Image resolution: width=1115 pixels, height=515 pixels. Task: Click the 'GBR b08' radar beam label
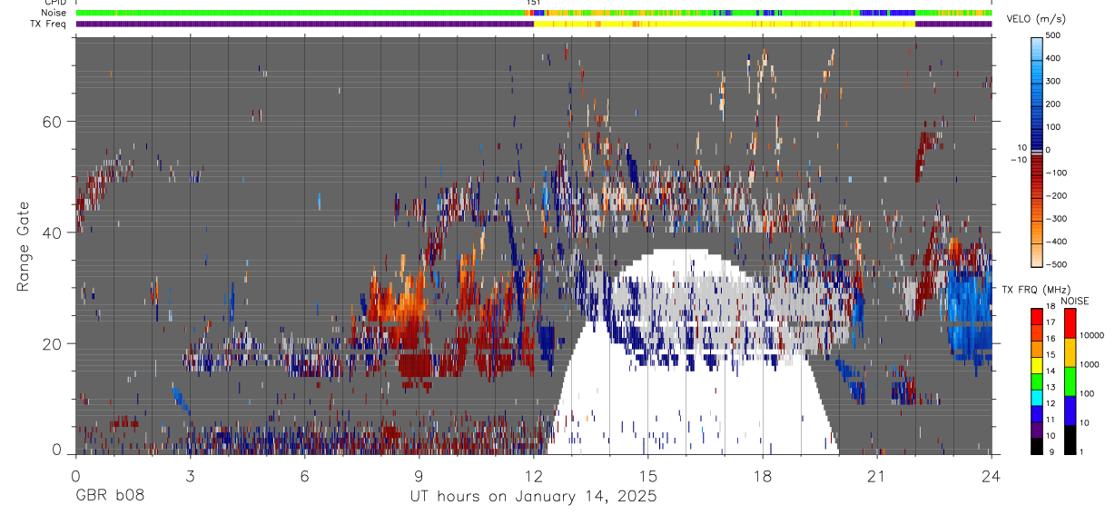click(109, 496)
